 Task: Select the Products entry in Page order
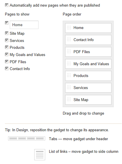[x=88, y=76]
